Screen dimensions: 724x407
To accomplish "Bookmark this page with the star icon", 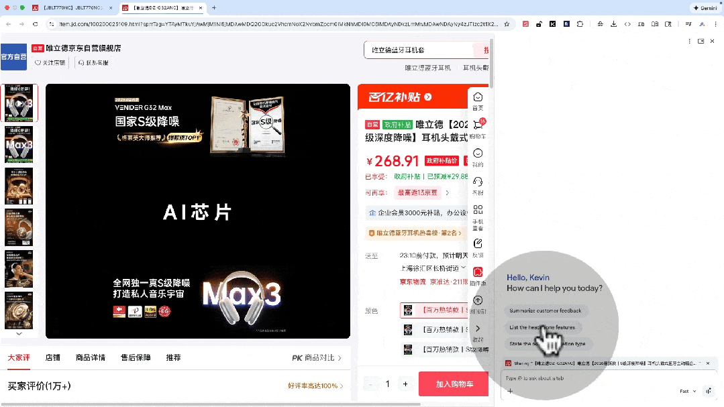I will 507,23.
